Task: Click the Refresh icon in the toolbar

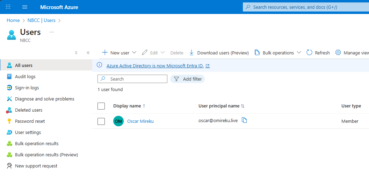Action: [x=309, y=53]
